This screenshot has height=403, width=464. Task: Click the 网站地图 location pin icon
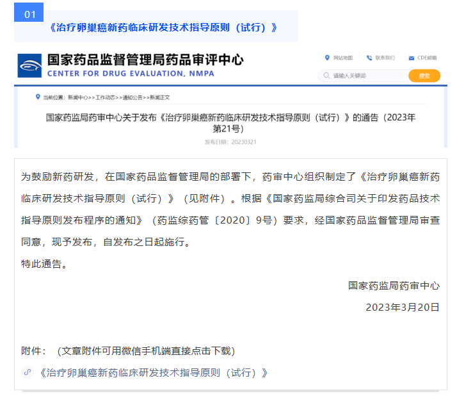[328, 58]
